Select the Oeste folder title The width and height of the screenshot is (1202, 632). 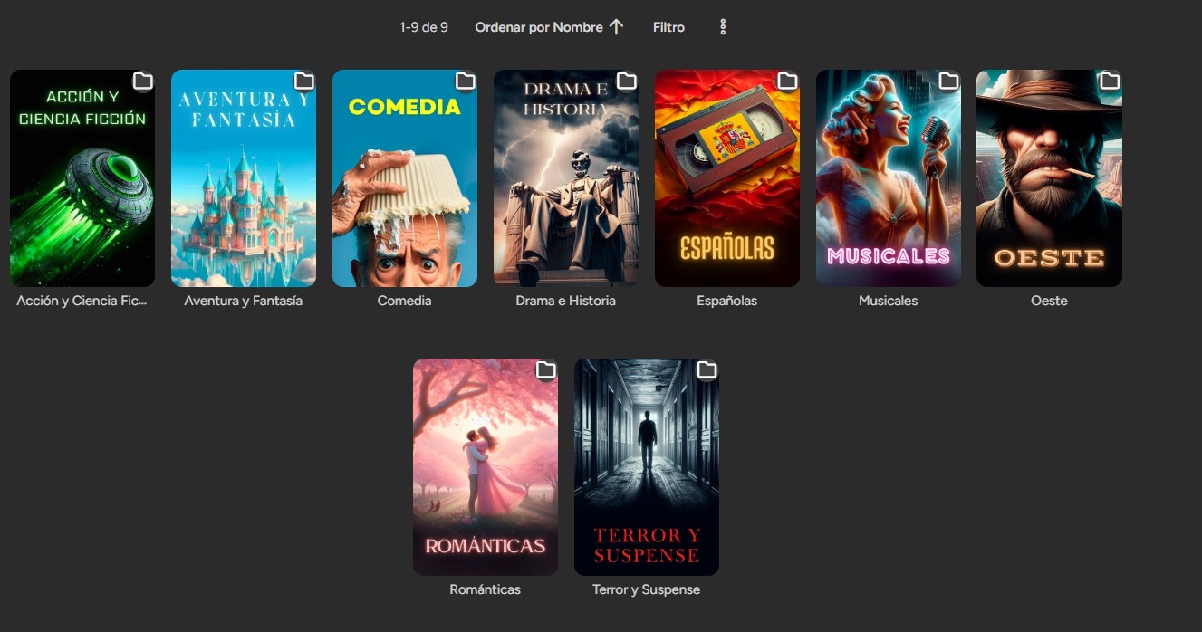point(1049,301)
